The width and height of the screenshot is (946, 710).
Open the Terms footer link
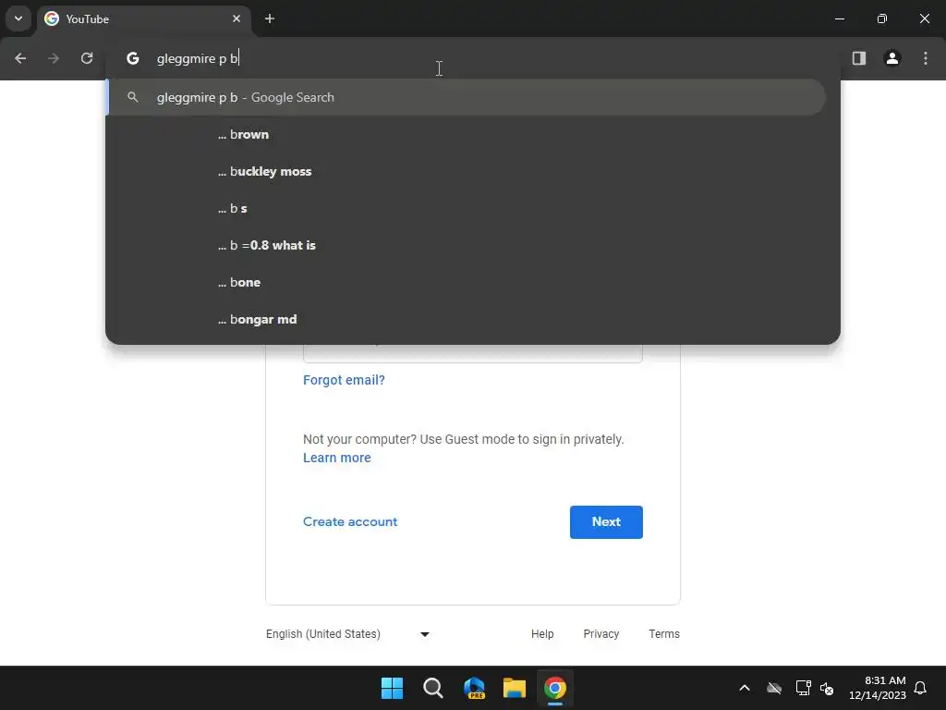[663, 634]
